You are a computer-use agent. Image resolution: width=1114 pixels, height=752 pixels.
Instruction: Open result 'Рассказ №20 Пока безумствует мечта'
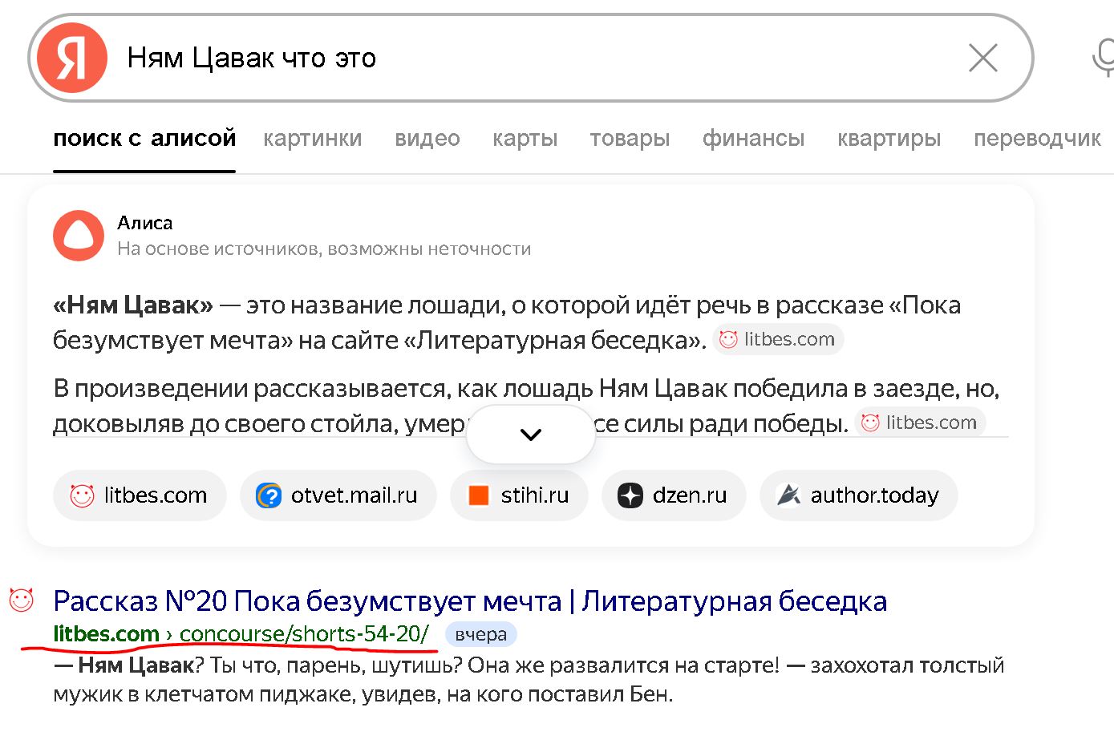tap(469, 600)
